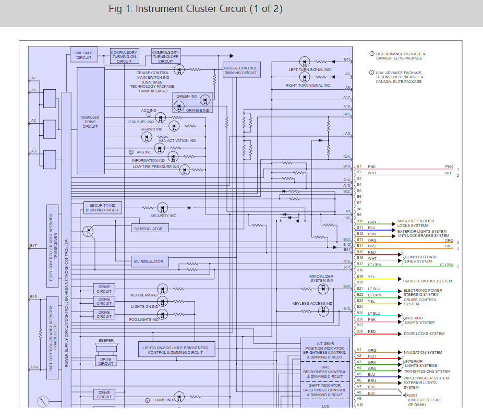This screenshot has width=483, height=418.
Task: Click Drive Circuit box beside Fog Lights IND
Action: pyautogui.click(x=104, y=314)
